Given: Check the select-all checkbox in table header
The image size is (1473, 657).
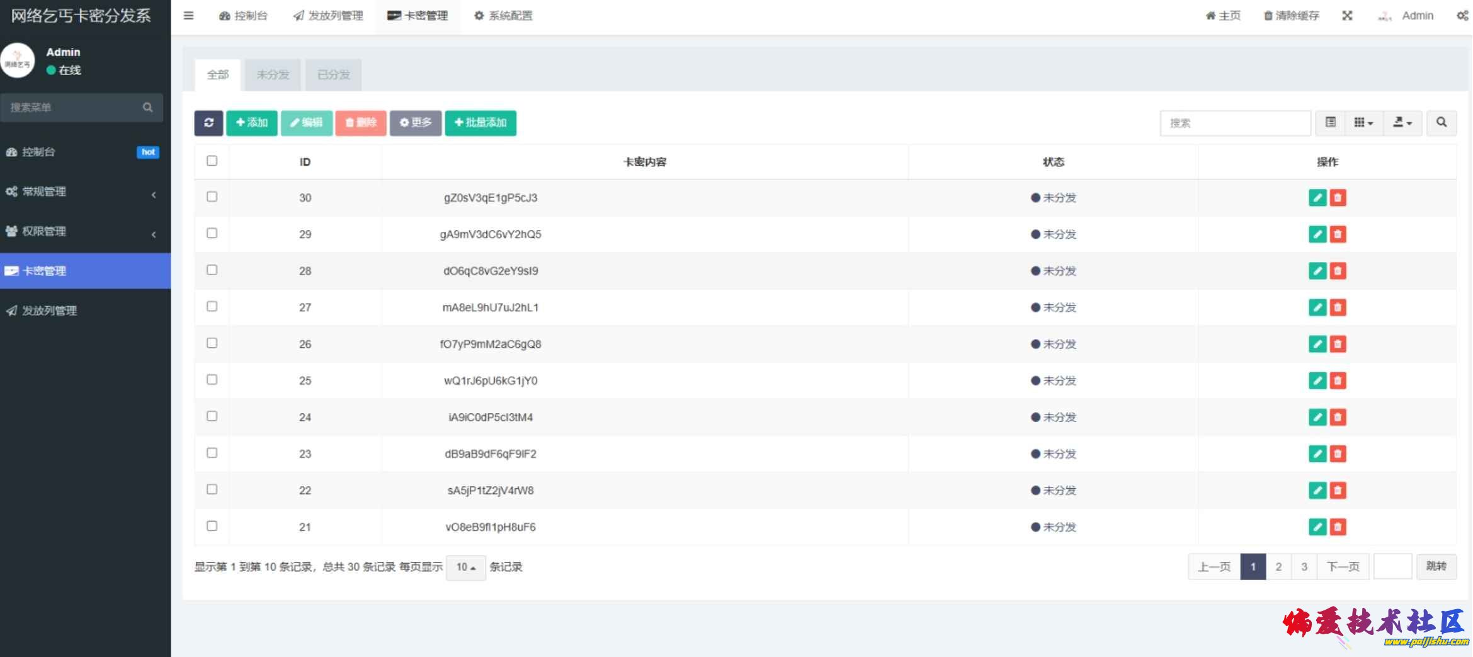Looking at the screenshot, I should point(212,161).
